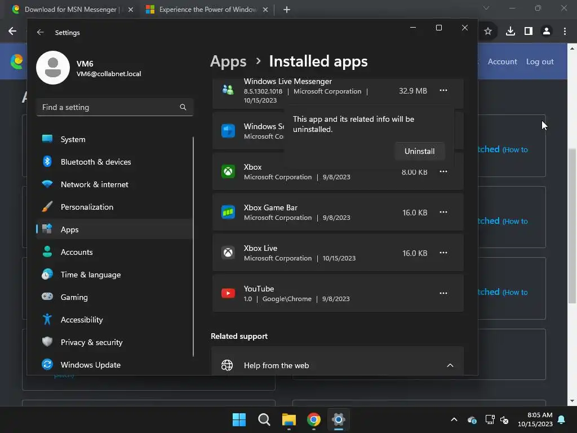Click the Apps breadcrumb in the header
The height and width of the screenshot is (433, 577).
tap(228, 61)
